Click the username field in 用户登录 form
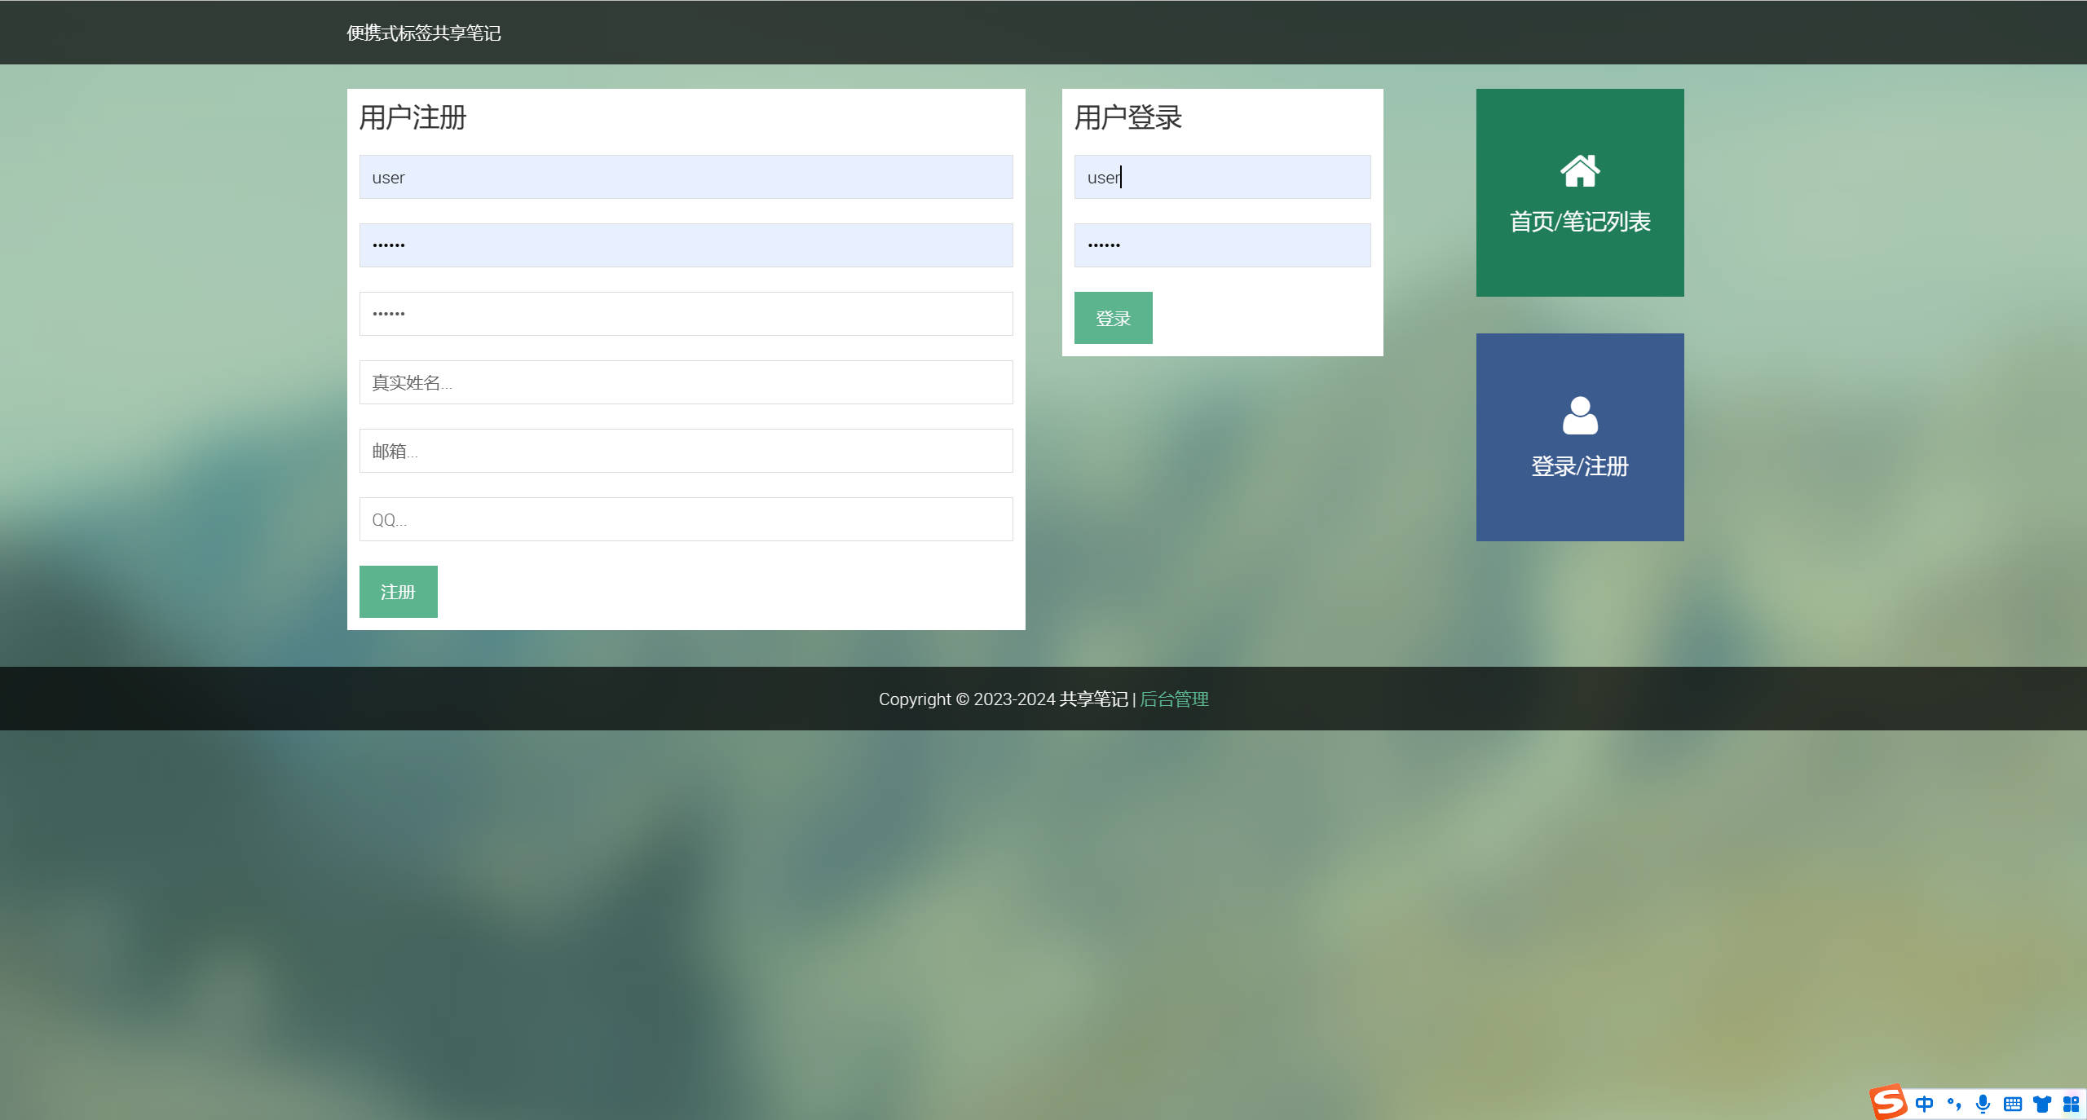The image size is (2087, 1120). [1222, 177]
